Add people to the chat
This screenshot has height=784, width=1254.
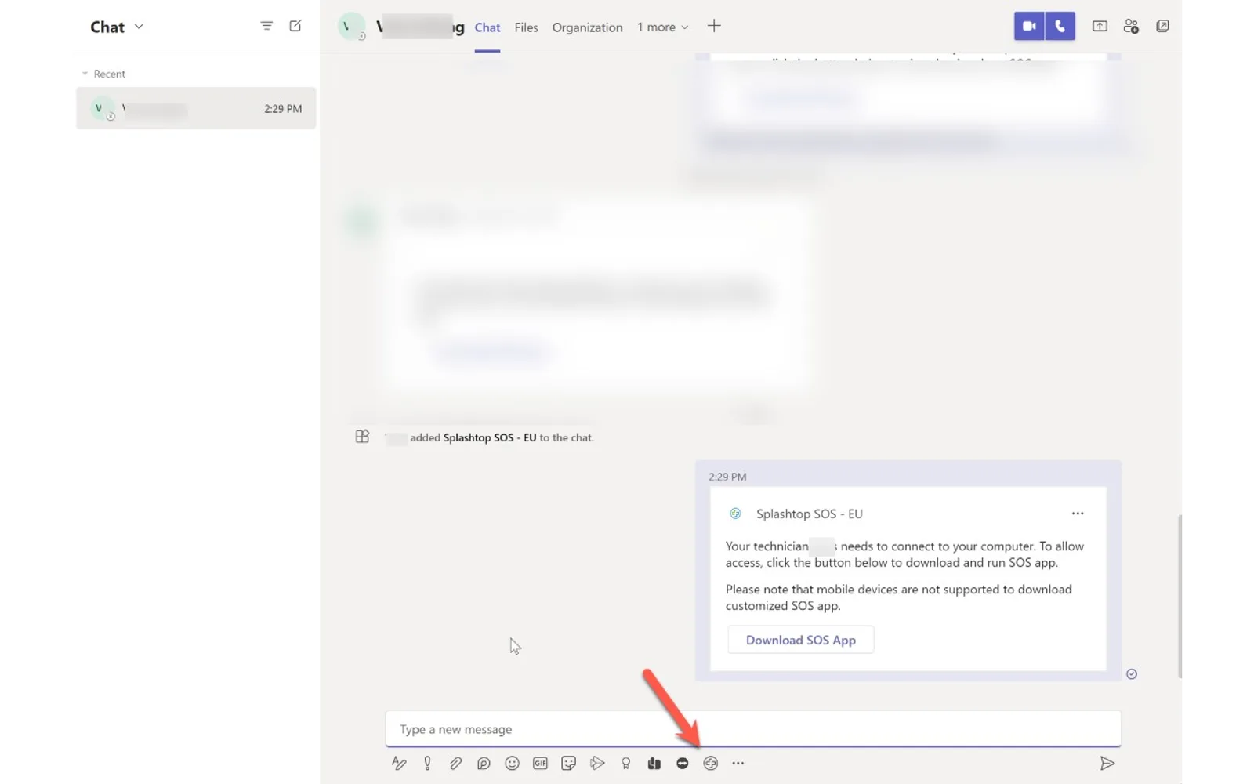(x=1130, y=26)
